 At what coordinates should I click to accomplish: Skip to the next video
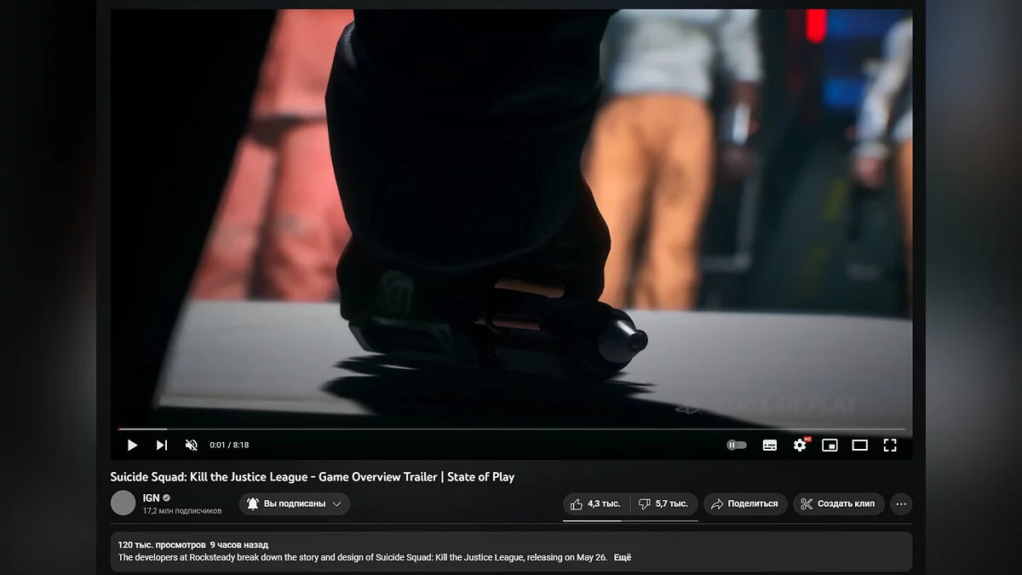click(x=161, y=445)
